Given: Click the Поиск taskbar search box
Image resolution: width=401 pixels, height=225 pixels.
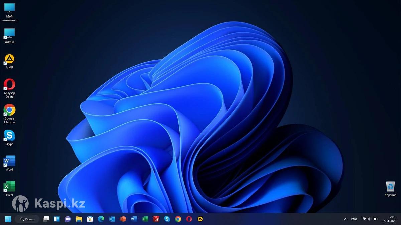Looking at the screenshot, I should point(27,219).
